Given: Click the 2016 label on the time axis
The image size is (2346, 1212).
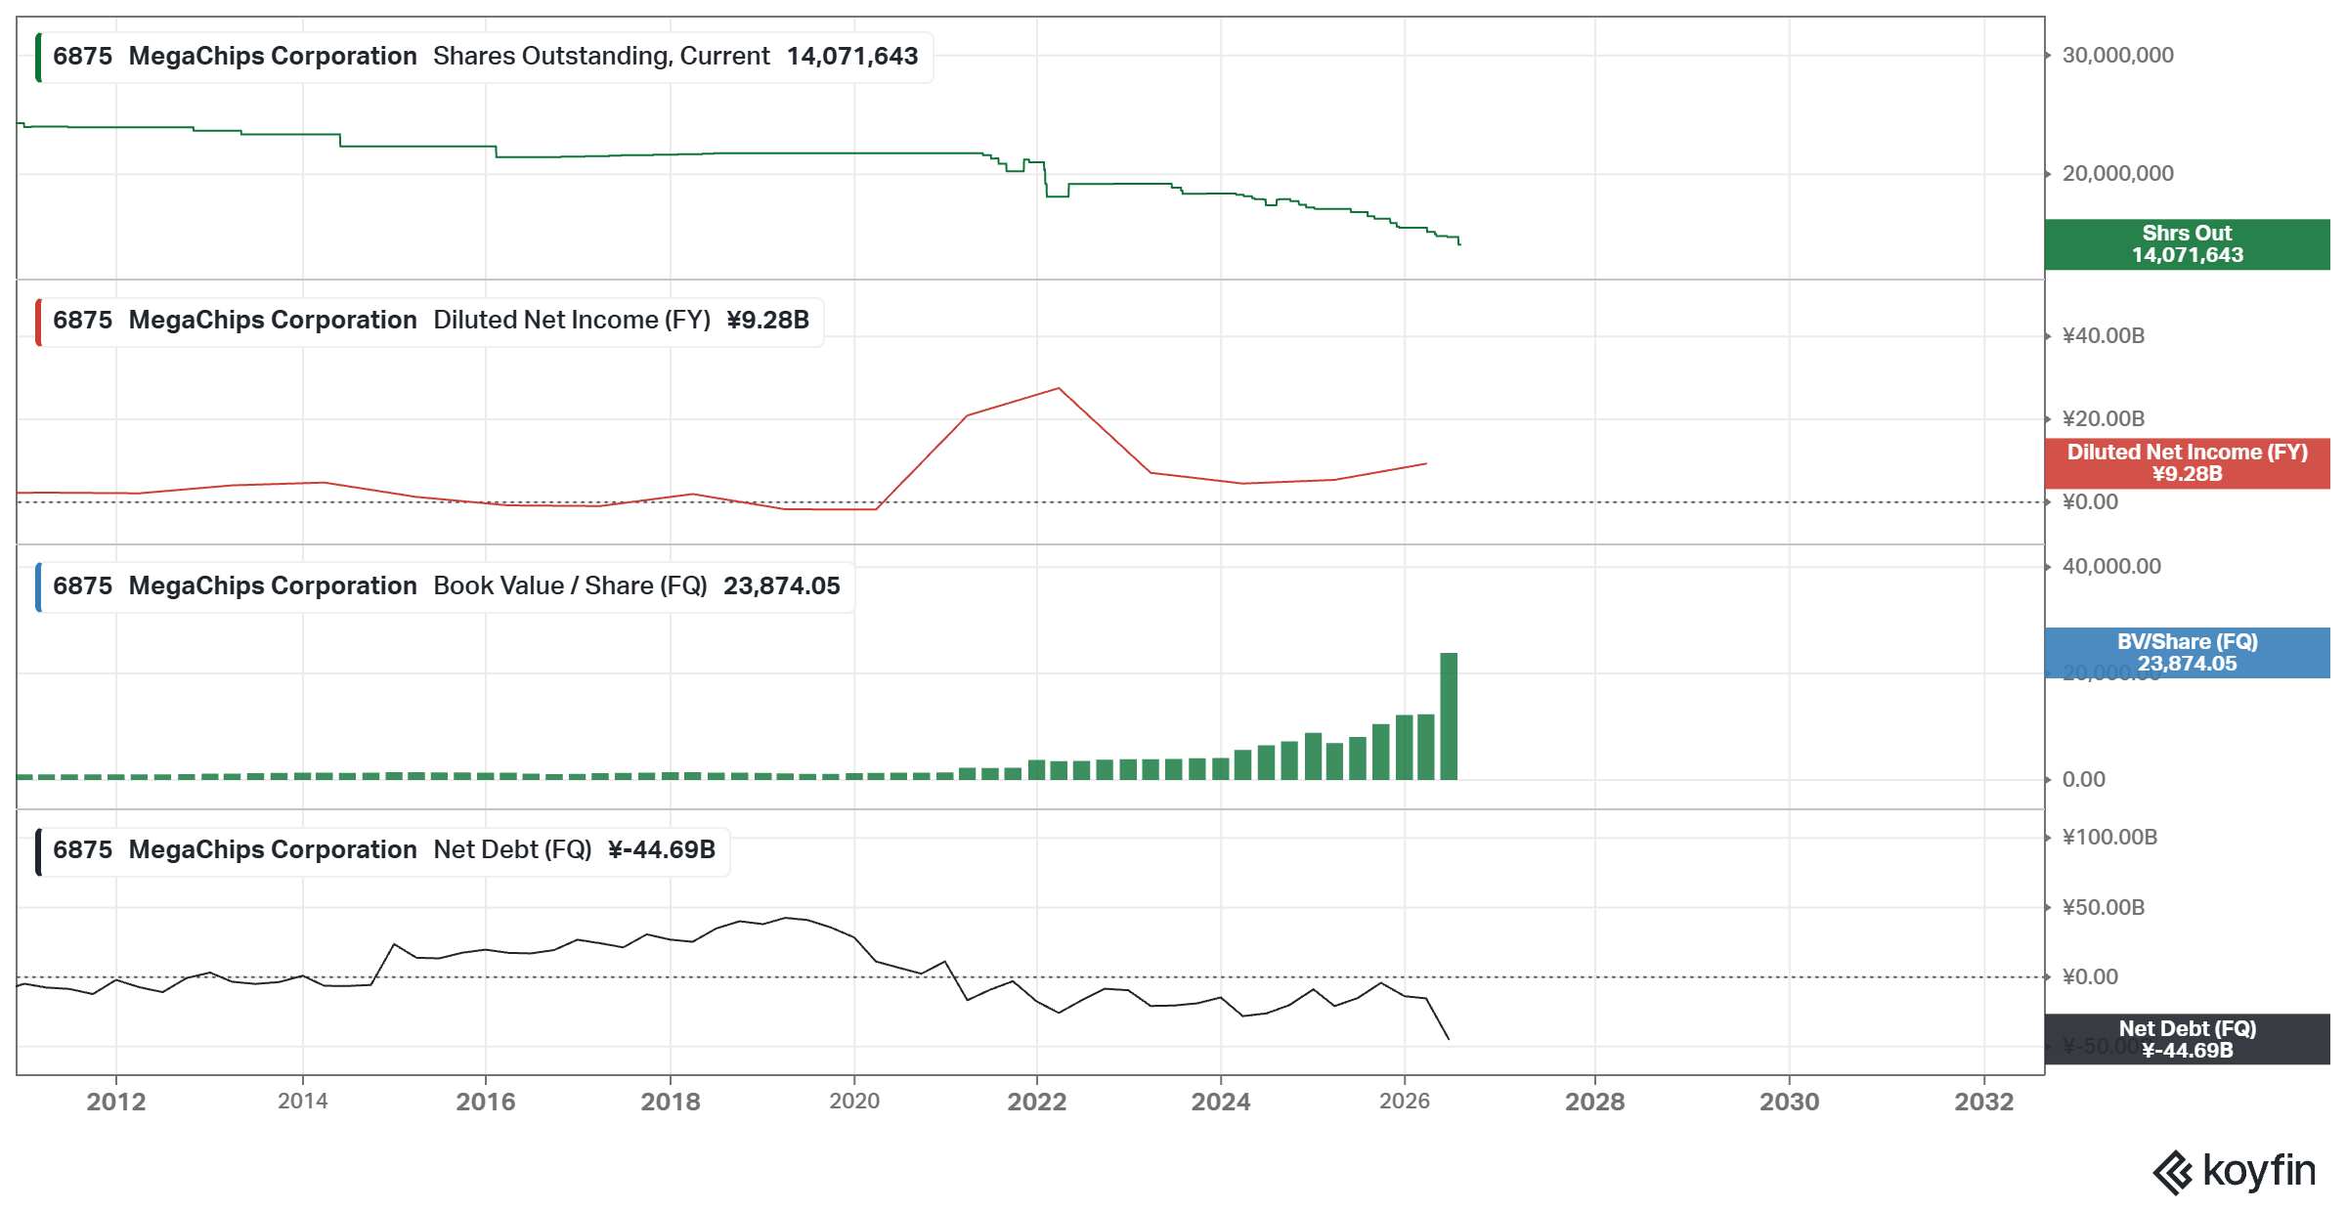Looking at the screenshot, I should tap(486, 1103).
